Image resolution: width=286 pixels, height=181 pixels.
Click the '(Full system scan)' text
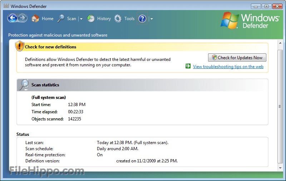(49, 97)
